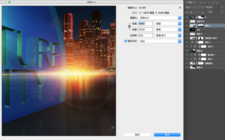Viewport: 225px width, 140px height.
Task: Click mask link icon on 图层 4
Action: click(x=196, y=25)
